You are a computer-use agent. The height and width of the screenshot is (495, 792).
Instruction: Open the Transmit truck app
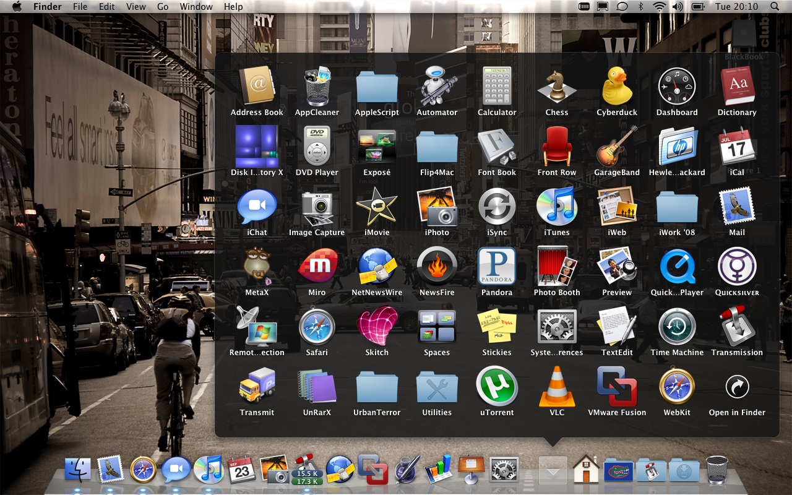coord(257,385)
